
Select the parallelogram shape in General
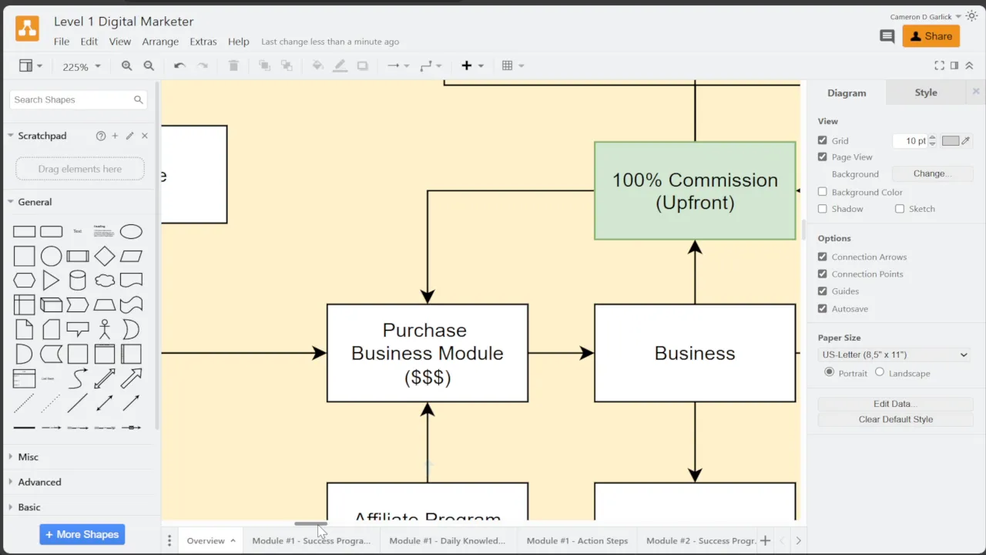tap(131, 256)
